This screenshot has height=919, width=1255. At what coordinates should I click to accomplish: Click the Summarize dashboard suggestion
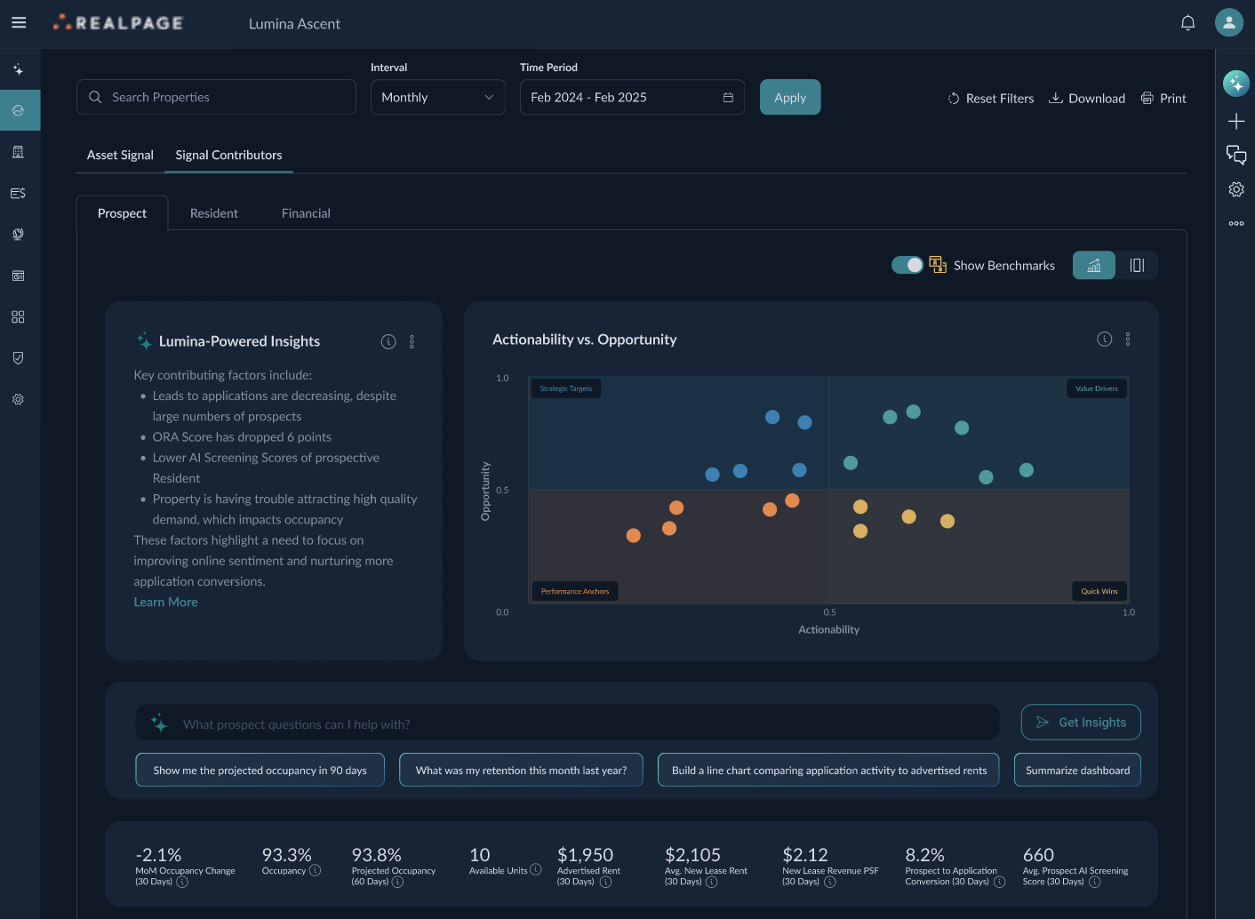1077,770
